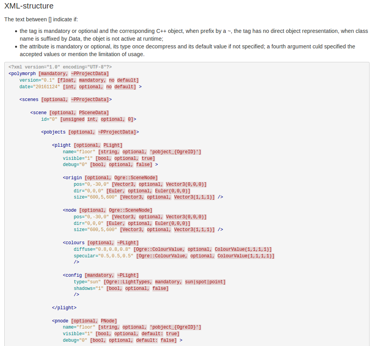Select the id="0" attribute of scene
Viewport: 375px width, 346px height.
pyautogui.click(x=49, y=119)
